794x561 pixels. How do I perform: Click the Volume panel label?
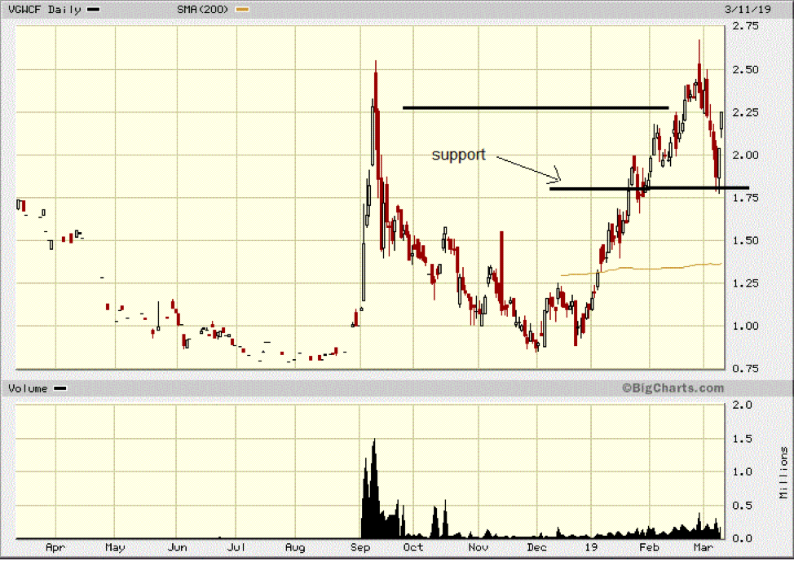pyautogui.click(x=28, y=388)
